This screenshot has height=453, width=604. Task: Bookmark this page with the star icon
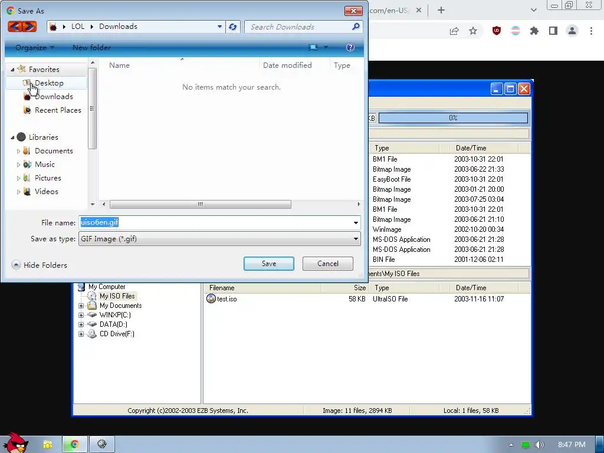click(x=473, y=31)
